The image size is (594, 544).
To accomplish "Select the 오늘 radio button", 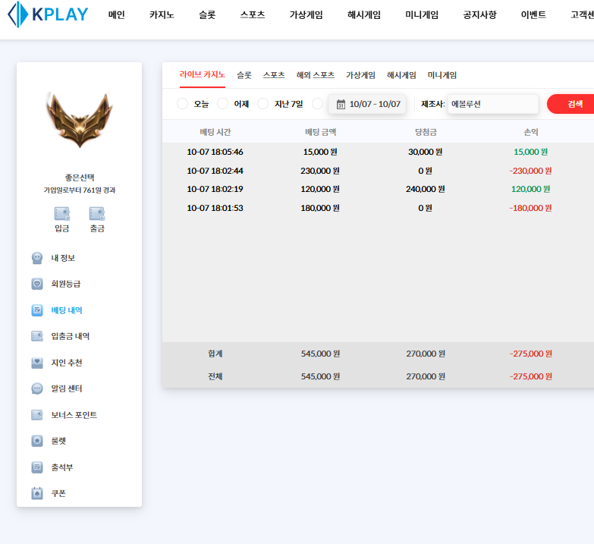I will point(182,104).
